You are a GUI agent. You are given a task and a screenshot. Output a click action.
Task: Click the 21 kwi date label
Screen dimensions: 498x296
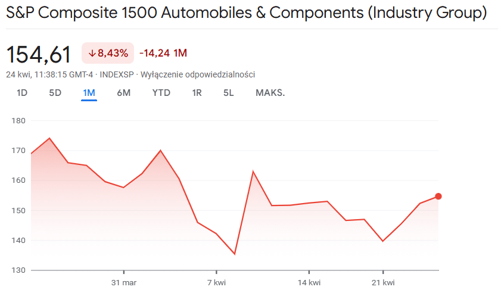(383, 282)
